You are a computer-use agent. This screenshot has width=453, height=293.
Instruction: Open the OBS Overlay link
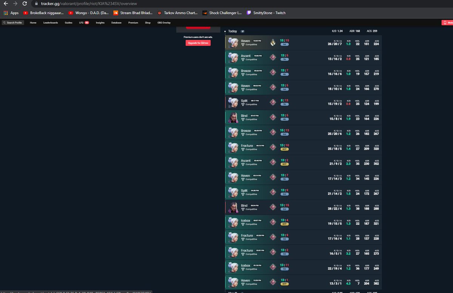[163, 23]
